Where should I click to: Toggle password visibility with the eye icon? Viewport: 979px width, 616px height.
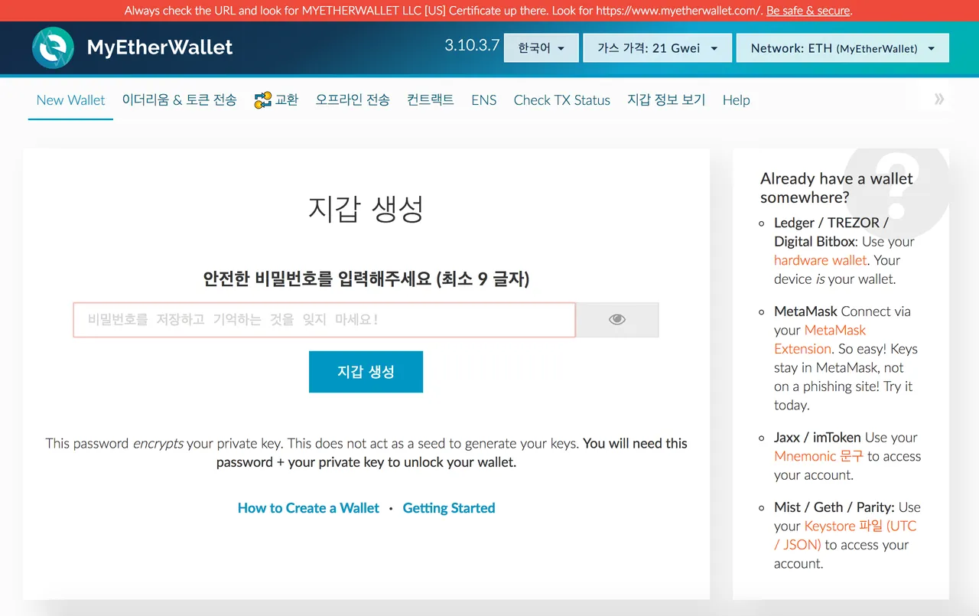point(617,320)
